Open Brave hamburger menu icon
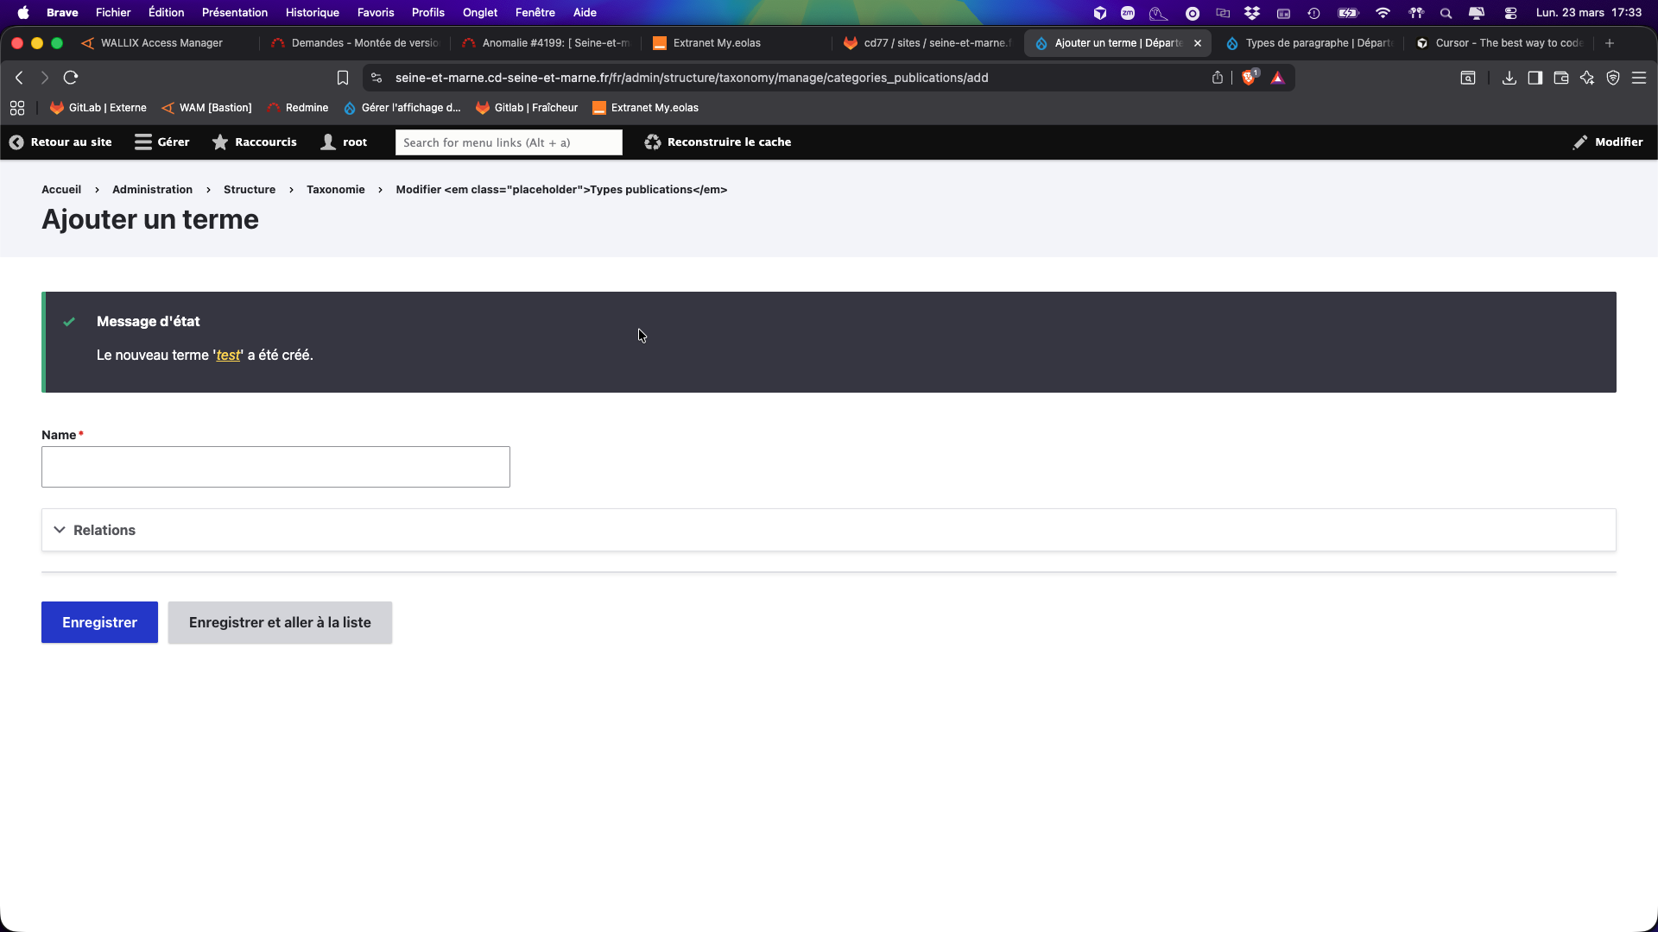1658x932 pixels. pos(1639,78)
